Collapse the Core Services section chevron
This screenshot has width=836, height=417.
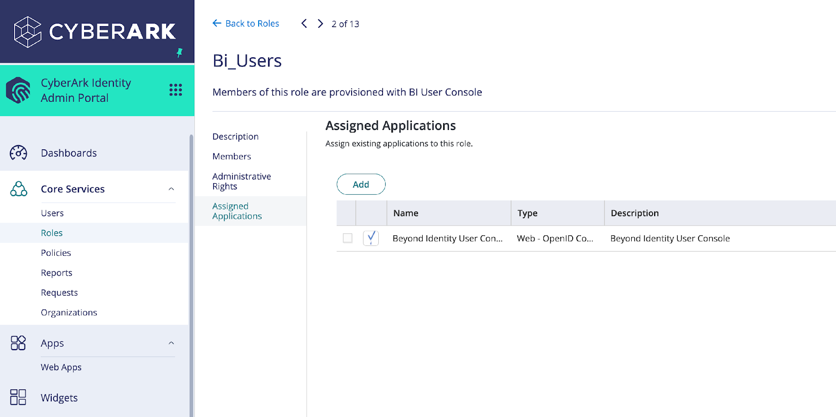pos(171,189)
